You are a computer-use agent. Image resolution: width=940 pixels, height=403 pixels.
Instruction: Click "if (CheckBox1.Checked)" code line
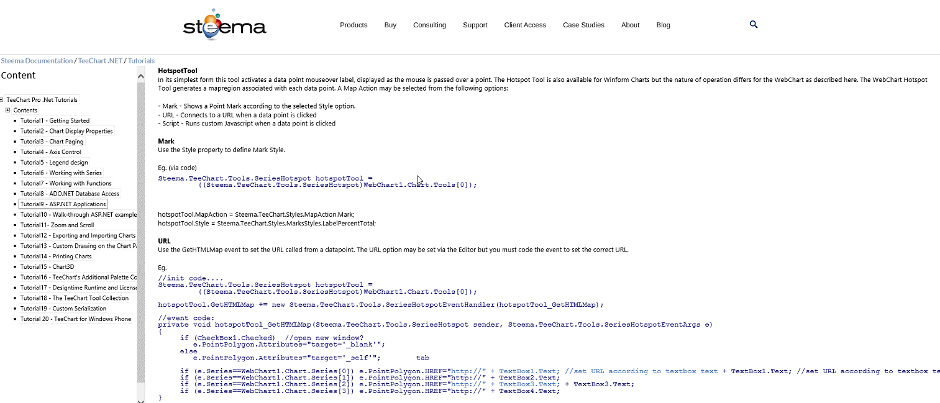272,338
